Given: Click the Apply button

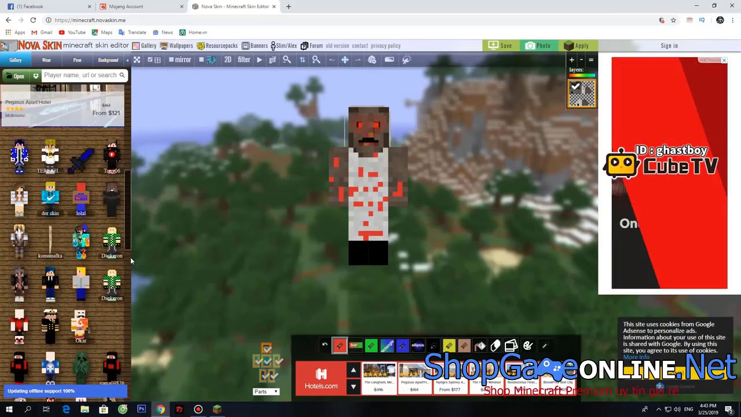Looking at the screenshot, I should [x=577, y=46].
